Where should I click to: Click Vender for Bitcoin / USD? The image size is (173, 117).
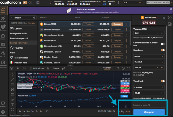(x=88, y=24)
